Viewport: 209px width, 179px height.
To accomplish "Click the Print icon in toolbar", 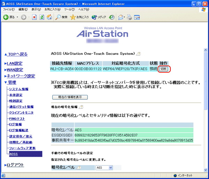I will click(x=129, y=17).
